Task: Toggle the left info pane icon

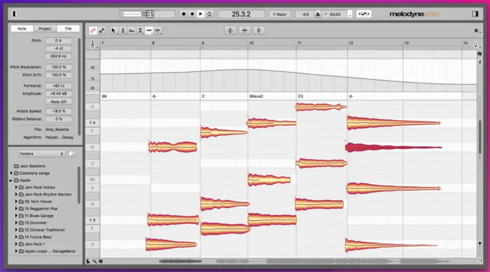Action: pos(16,14)
